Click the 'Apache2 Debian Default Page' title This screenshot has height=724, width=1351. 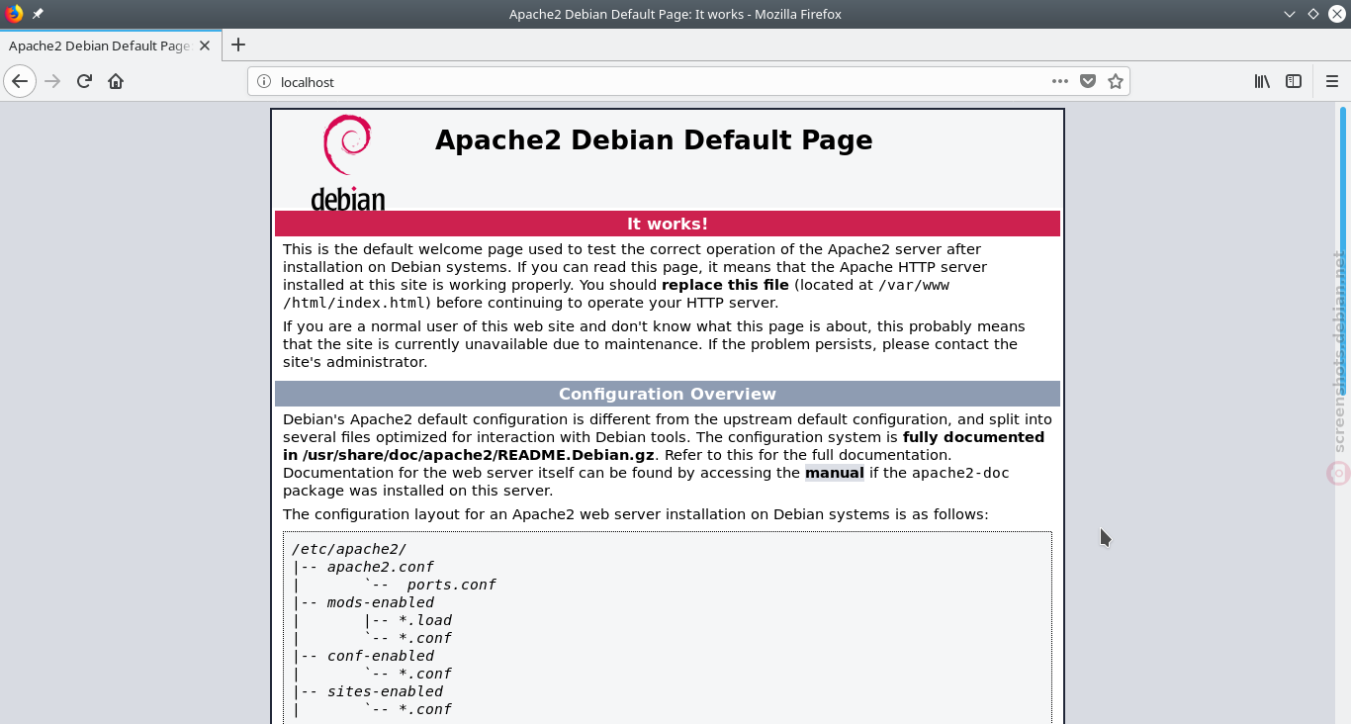click(x=654, y=140)
